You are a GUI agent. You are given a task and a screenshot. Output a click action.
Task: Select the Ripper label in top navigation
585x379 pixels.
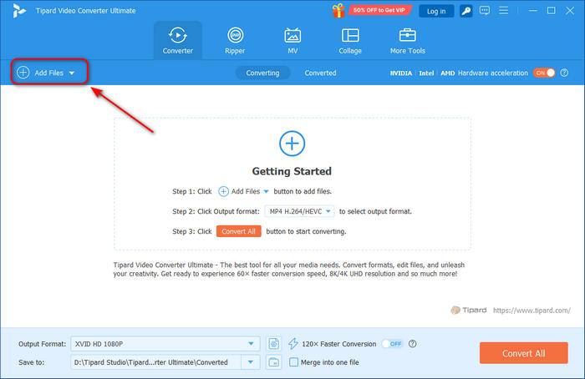235,51
